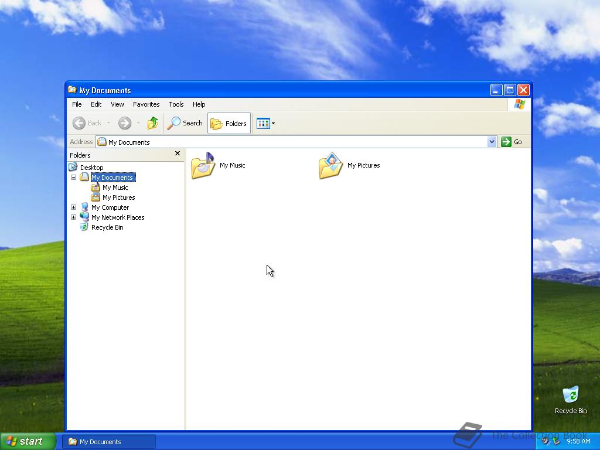Select Desktop in the folder tree
This screenshot has width=600, height=450.
tap(91, 167)
